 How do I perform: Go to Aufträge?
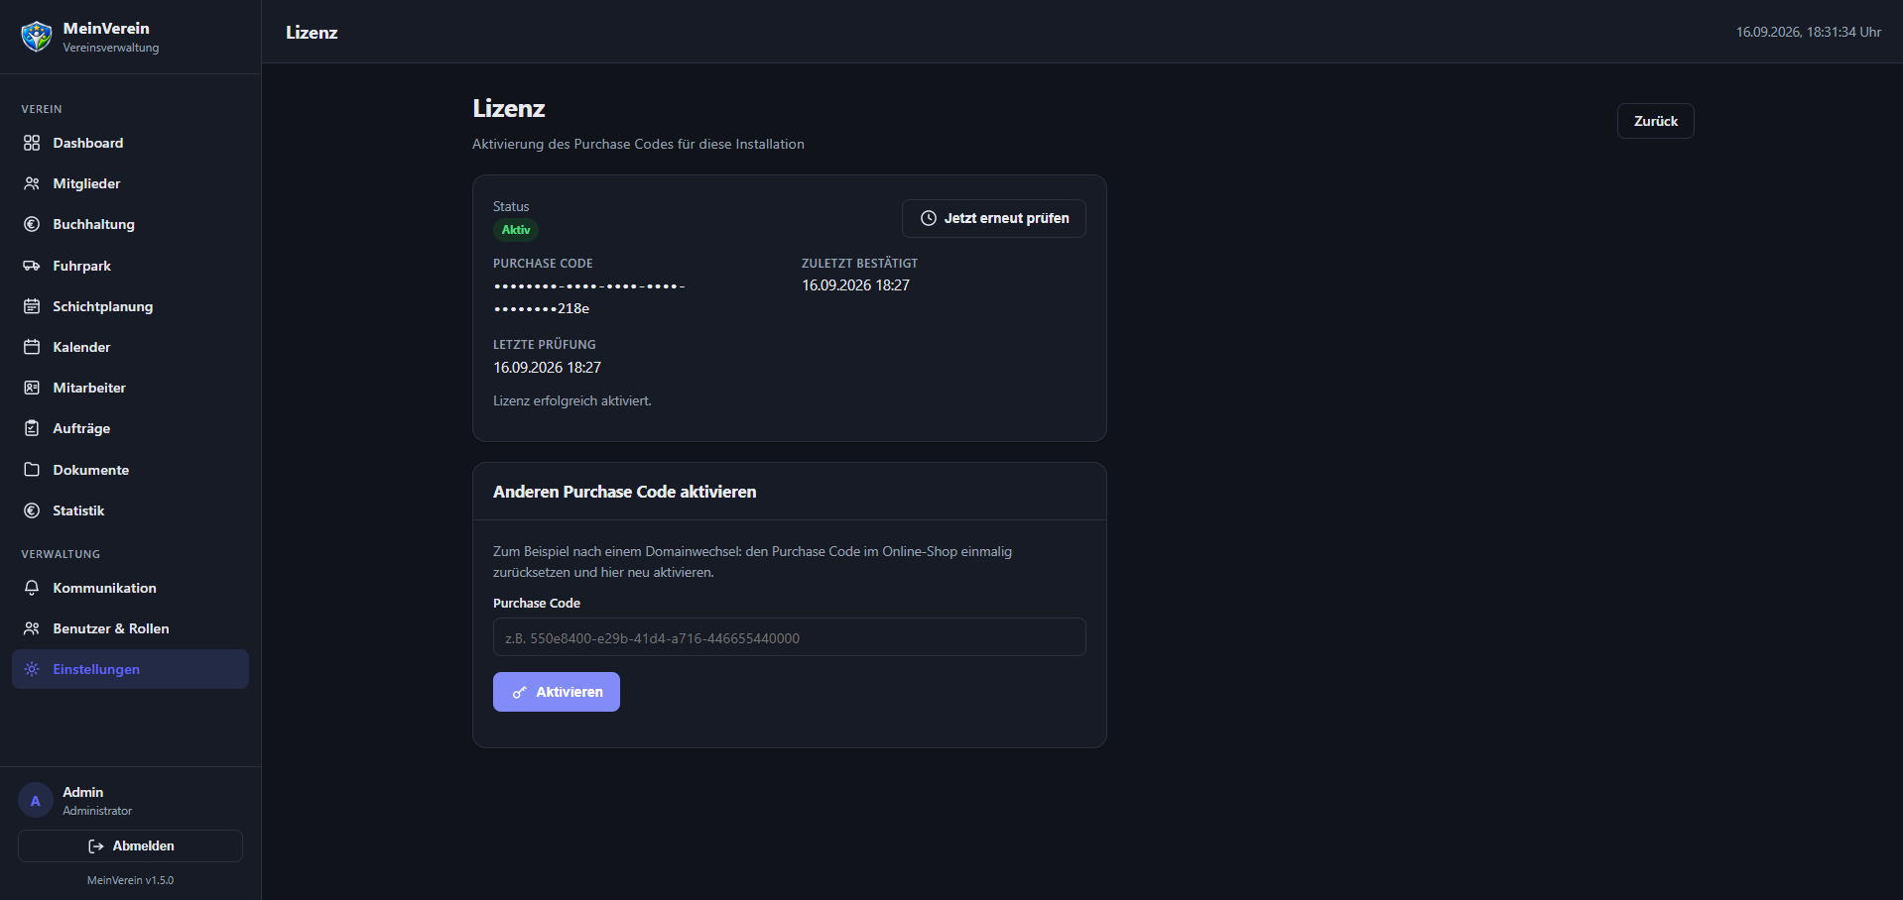[130, 428]
